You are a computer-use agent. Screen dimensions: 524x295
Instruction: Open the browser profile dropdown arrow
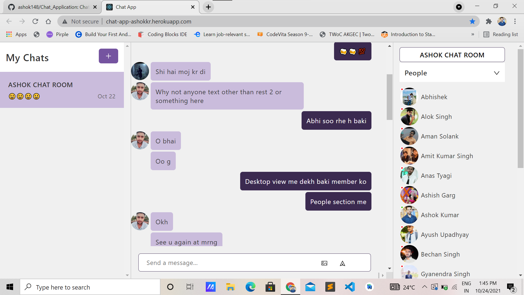[x=459, y=7]
